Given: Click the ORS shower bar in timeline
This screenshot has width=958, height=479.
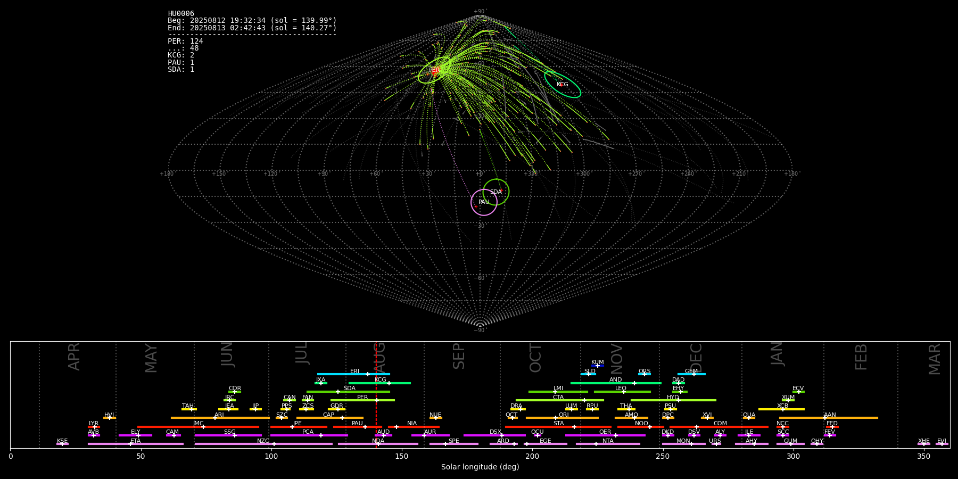Looking at the screenshot, I should [x=645, y=374].
